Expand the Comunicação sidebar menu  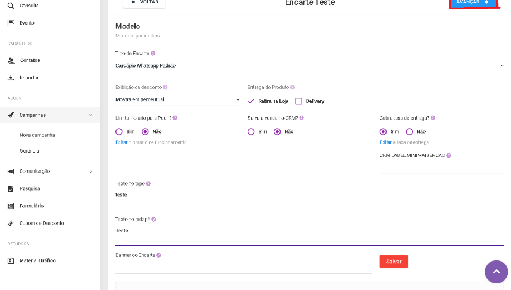click(50, 171)
